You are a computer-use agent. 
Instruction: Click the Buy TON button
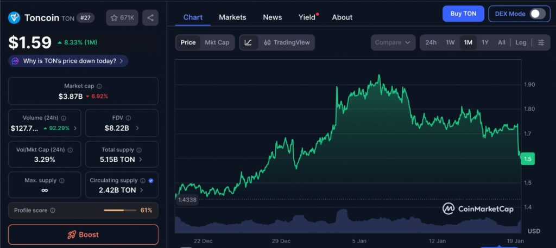tap(463, 14)
